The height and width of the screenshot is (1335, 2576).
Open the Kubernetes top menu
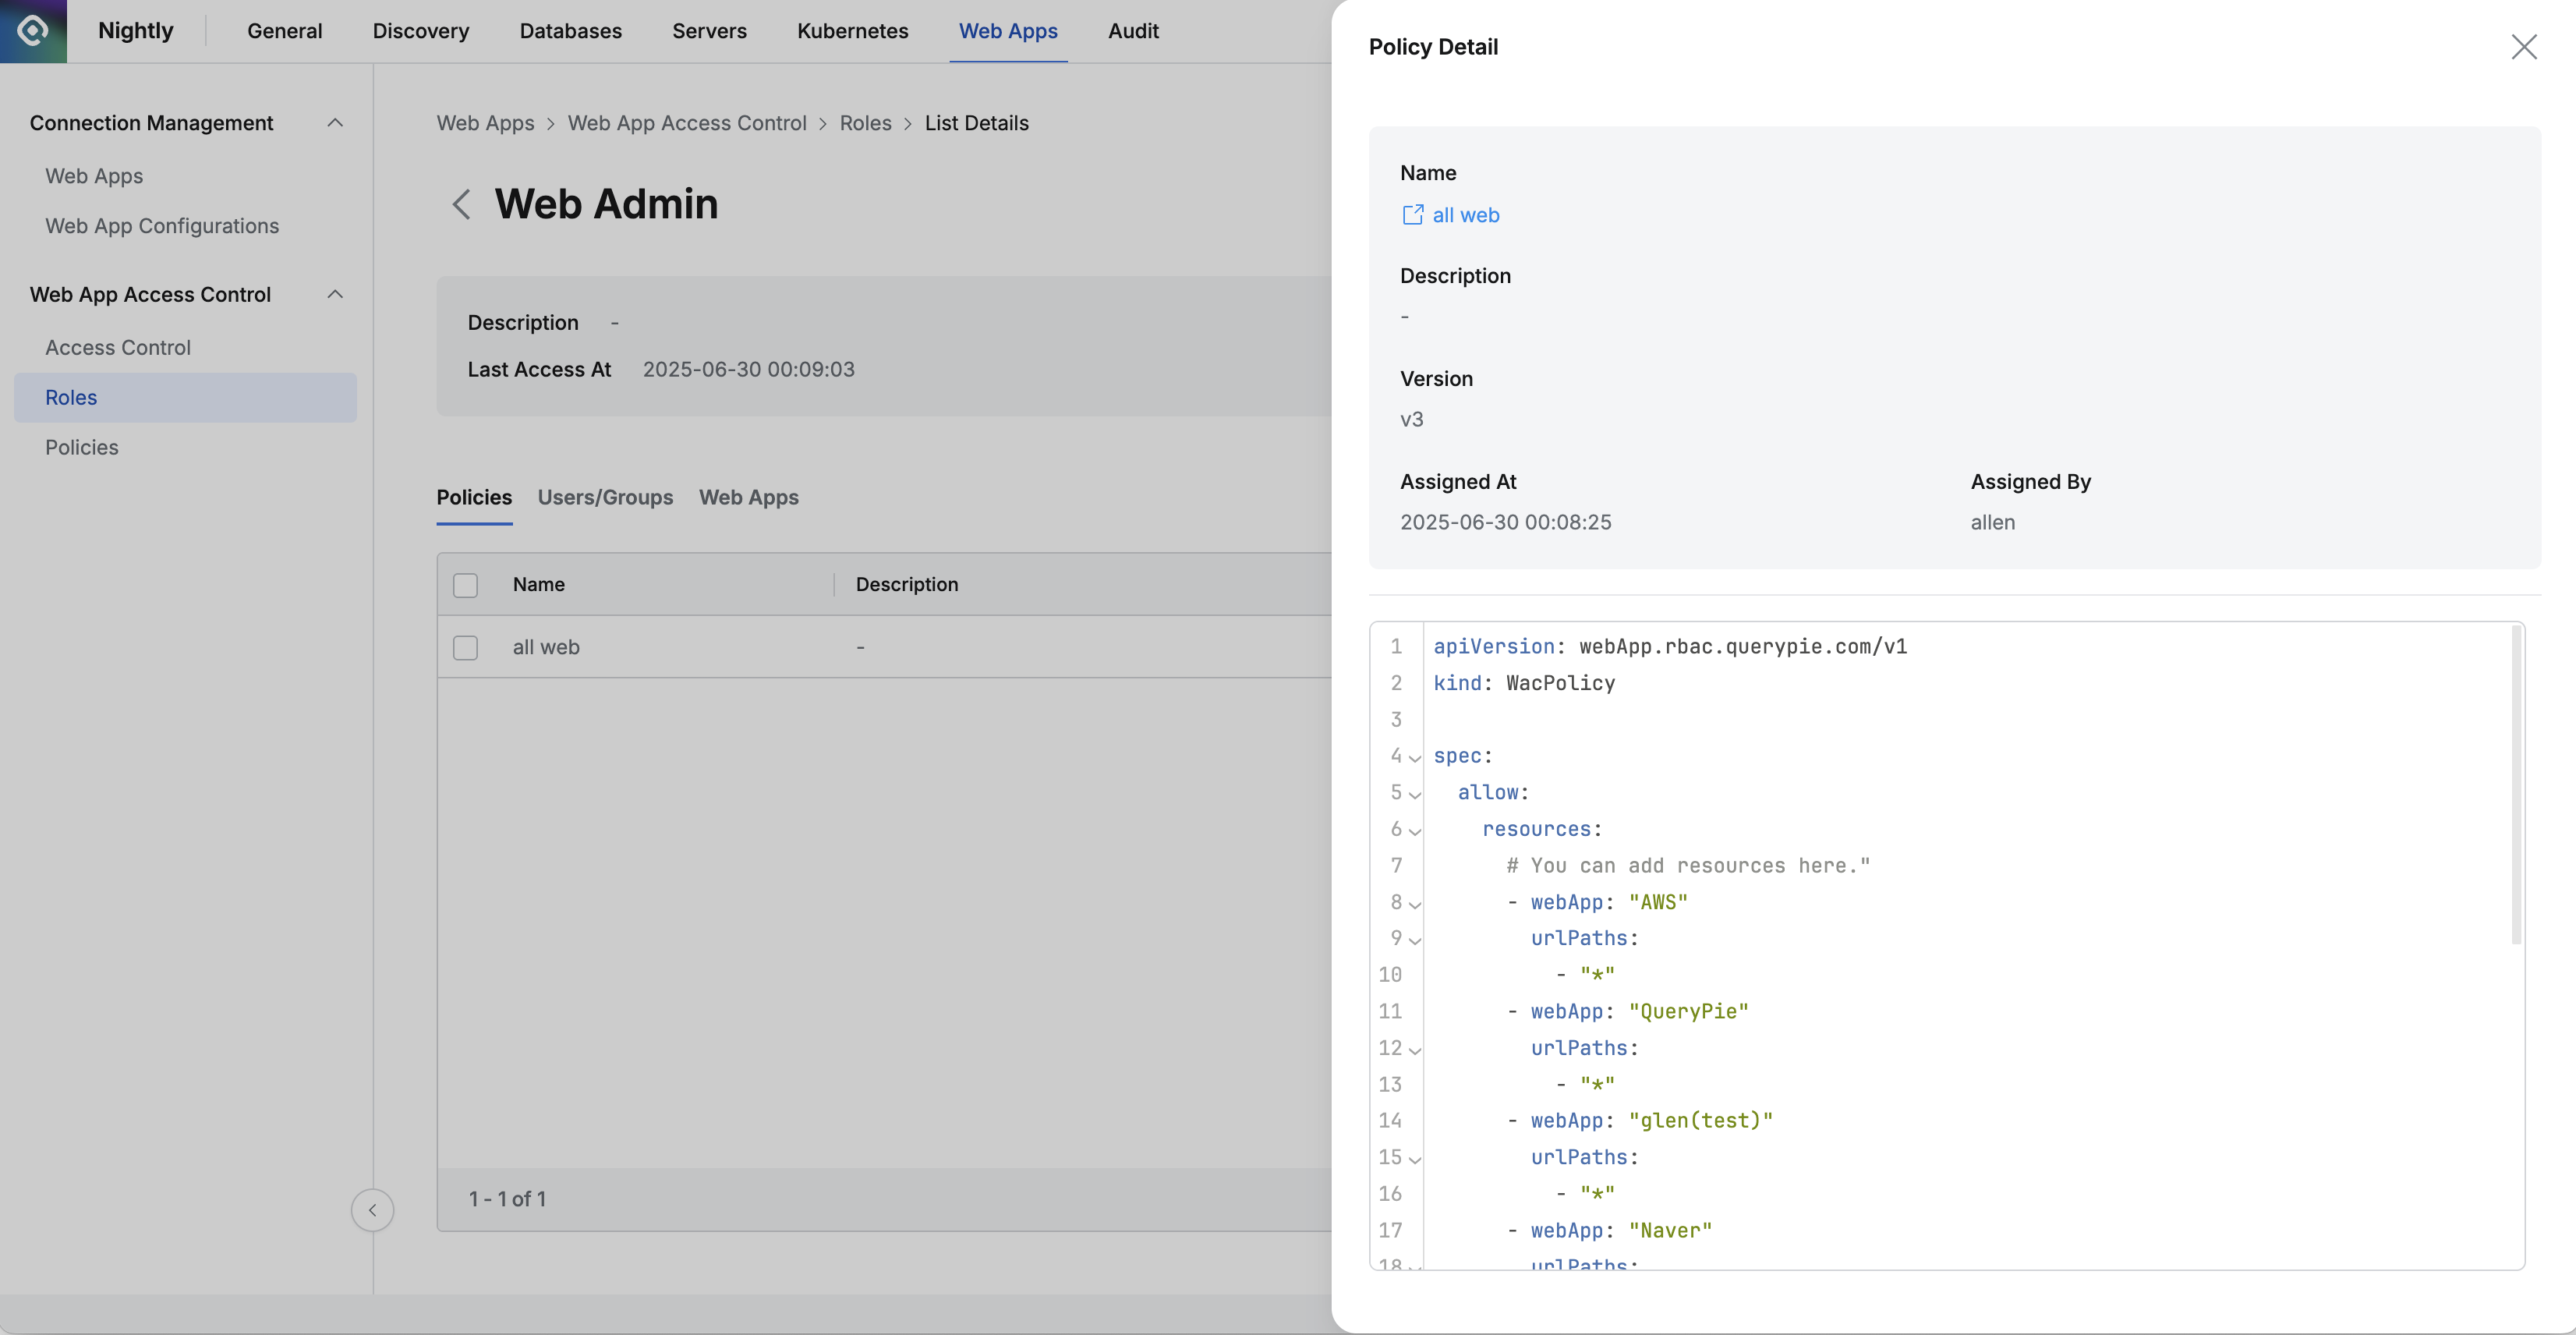pos(852,31)
